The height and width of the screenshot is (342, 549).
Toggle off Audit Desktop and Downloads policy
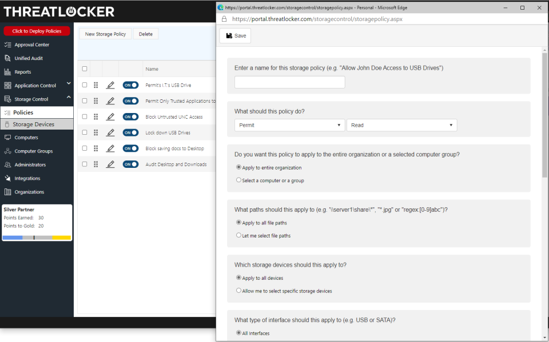130,164
